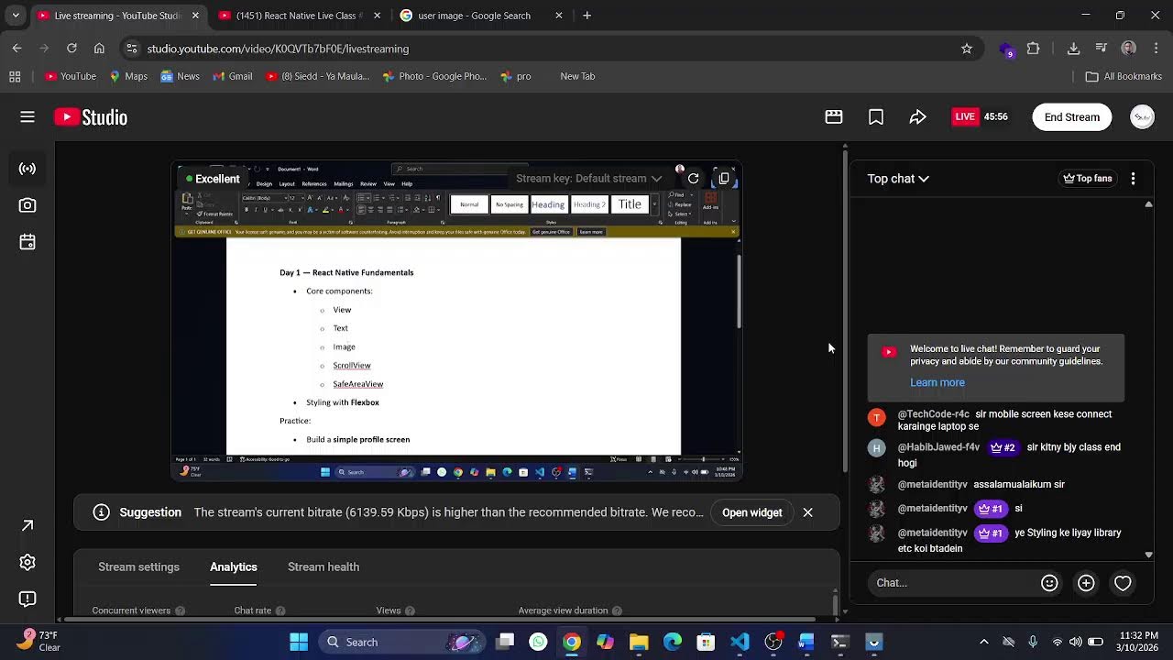Expand the Top chat dropdown
The height and width of the screenshot is (660, 1173).
tap(898, 179)
